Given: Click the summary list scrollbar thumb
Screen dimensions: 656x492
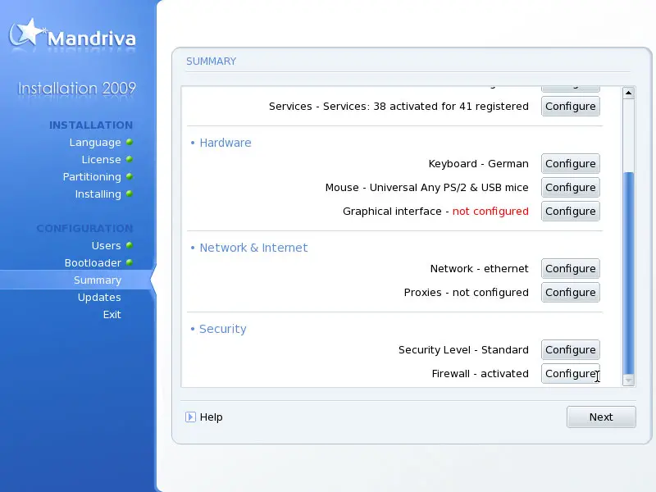Looking at the screenshot, I should point(628,273).
